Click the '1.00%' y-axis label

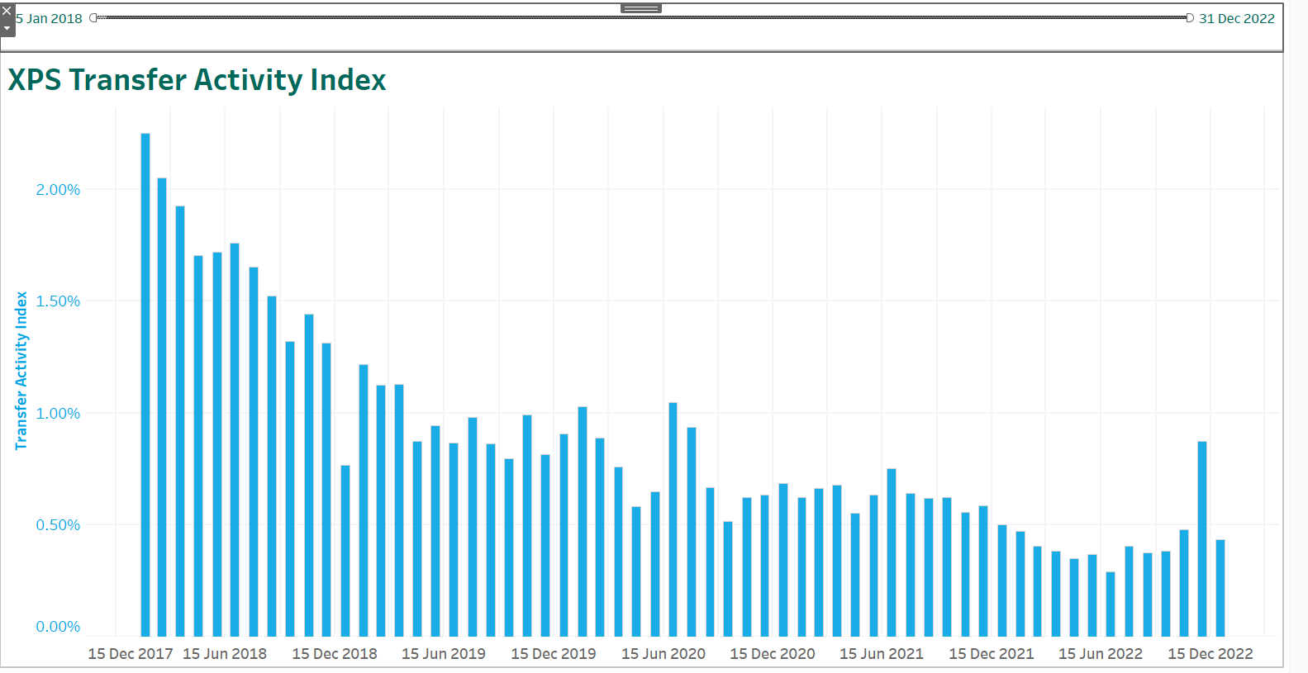click(58, 413)
